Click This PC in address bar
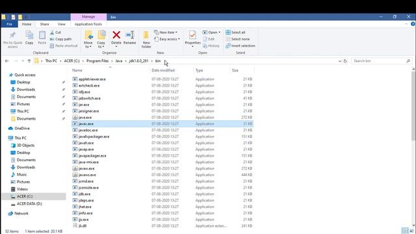The image size is (416, 234). click(51, 60)
